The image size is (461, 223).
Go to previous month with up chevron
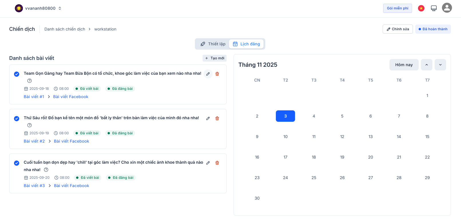pyautogui.click(x=426, y=65)
